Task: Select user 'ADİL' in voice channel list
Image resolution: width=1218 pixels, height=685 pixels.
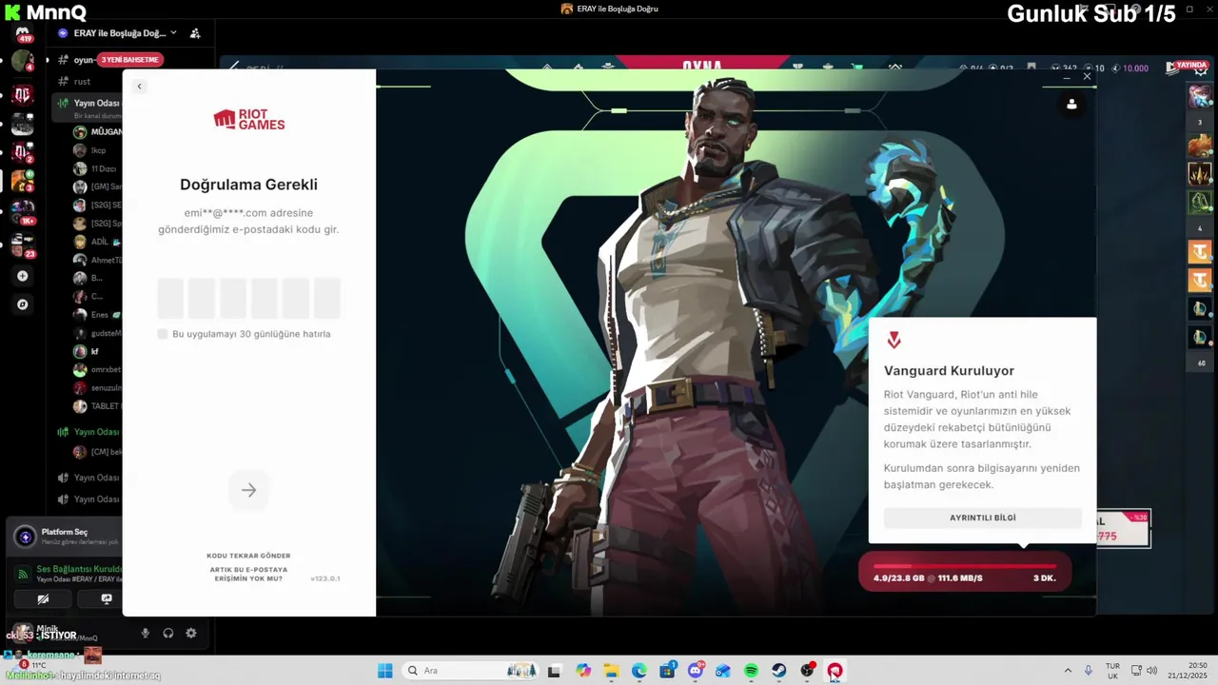Action: (x=97, y=242)
